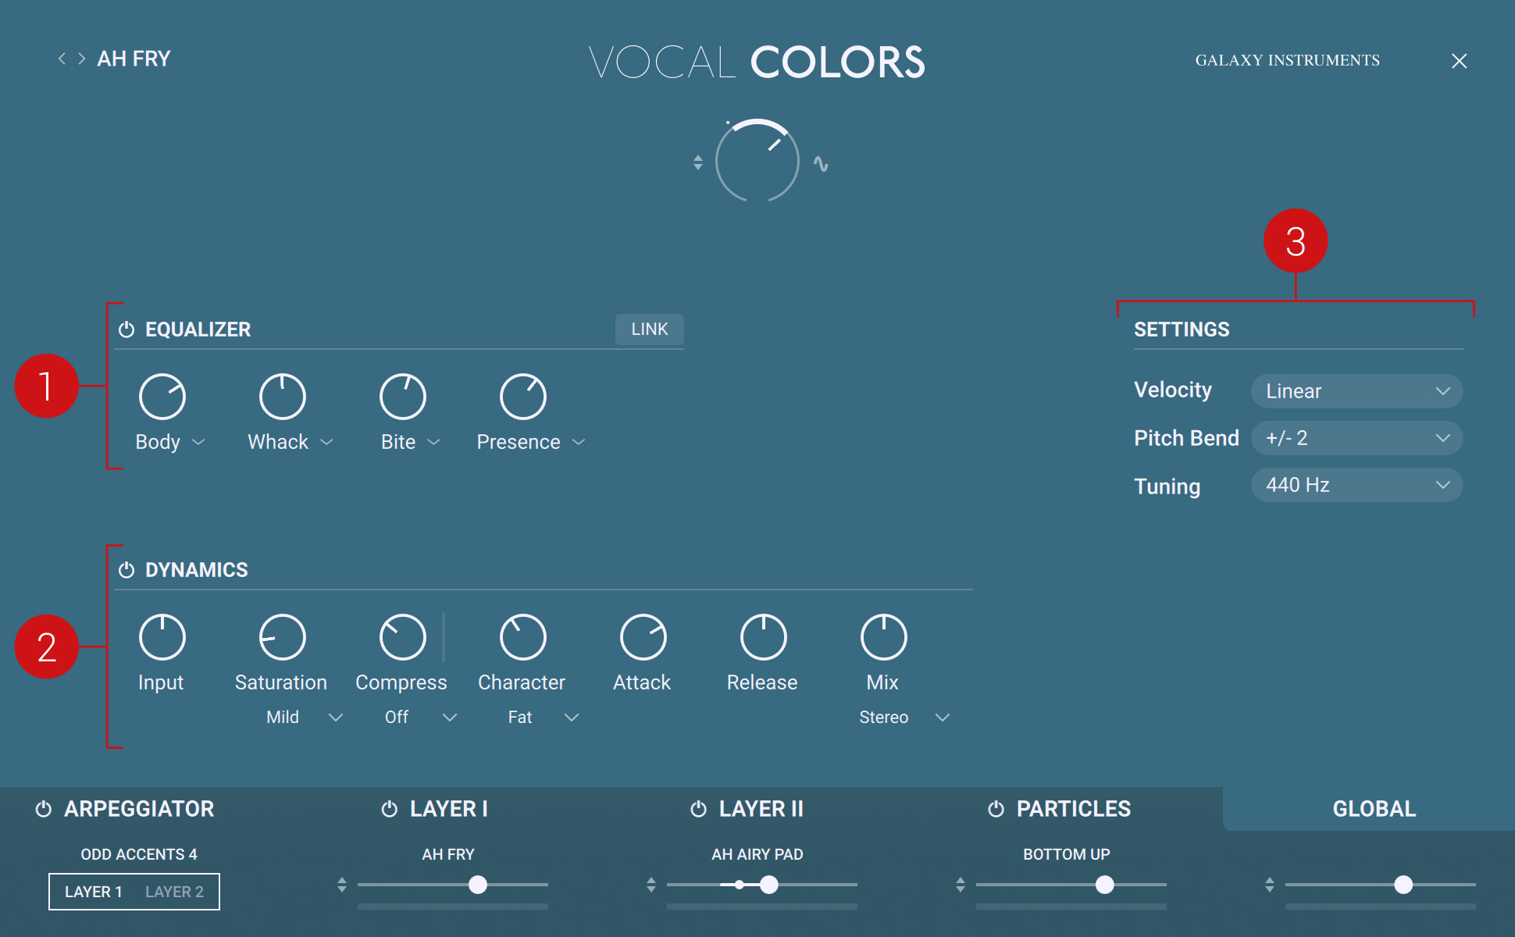The image size is (1515, 937).
Task: Click the Attack dynamics knob
Action: [643, 637]
